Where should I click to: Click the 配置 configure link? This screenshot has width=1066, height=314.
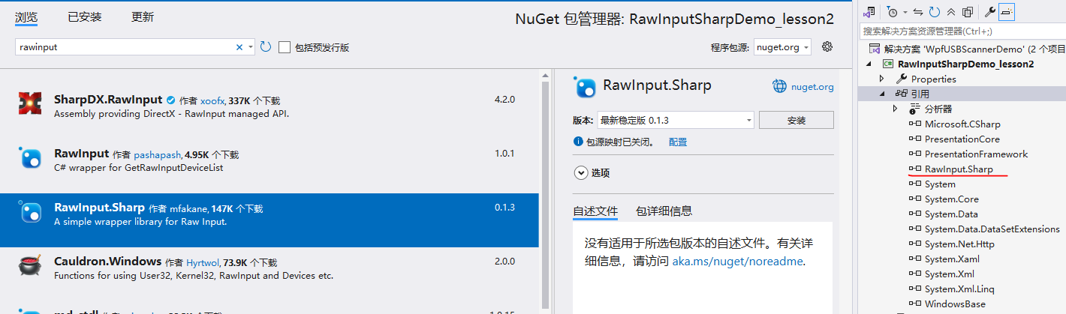pyautogui.click(x=678, y=142)
